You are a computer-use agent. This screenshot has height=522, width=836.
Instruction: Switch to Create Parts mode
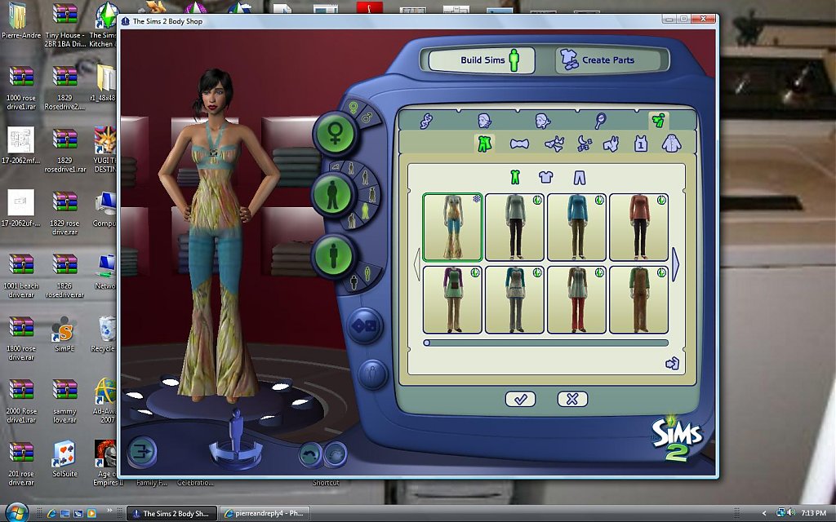point(607,60)
